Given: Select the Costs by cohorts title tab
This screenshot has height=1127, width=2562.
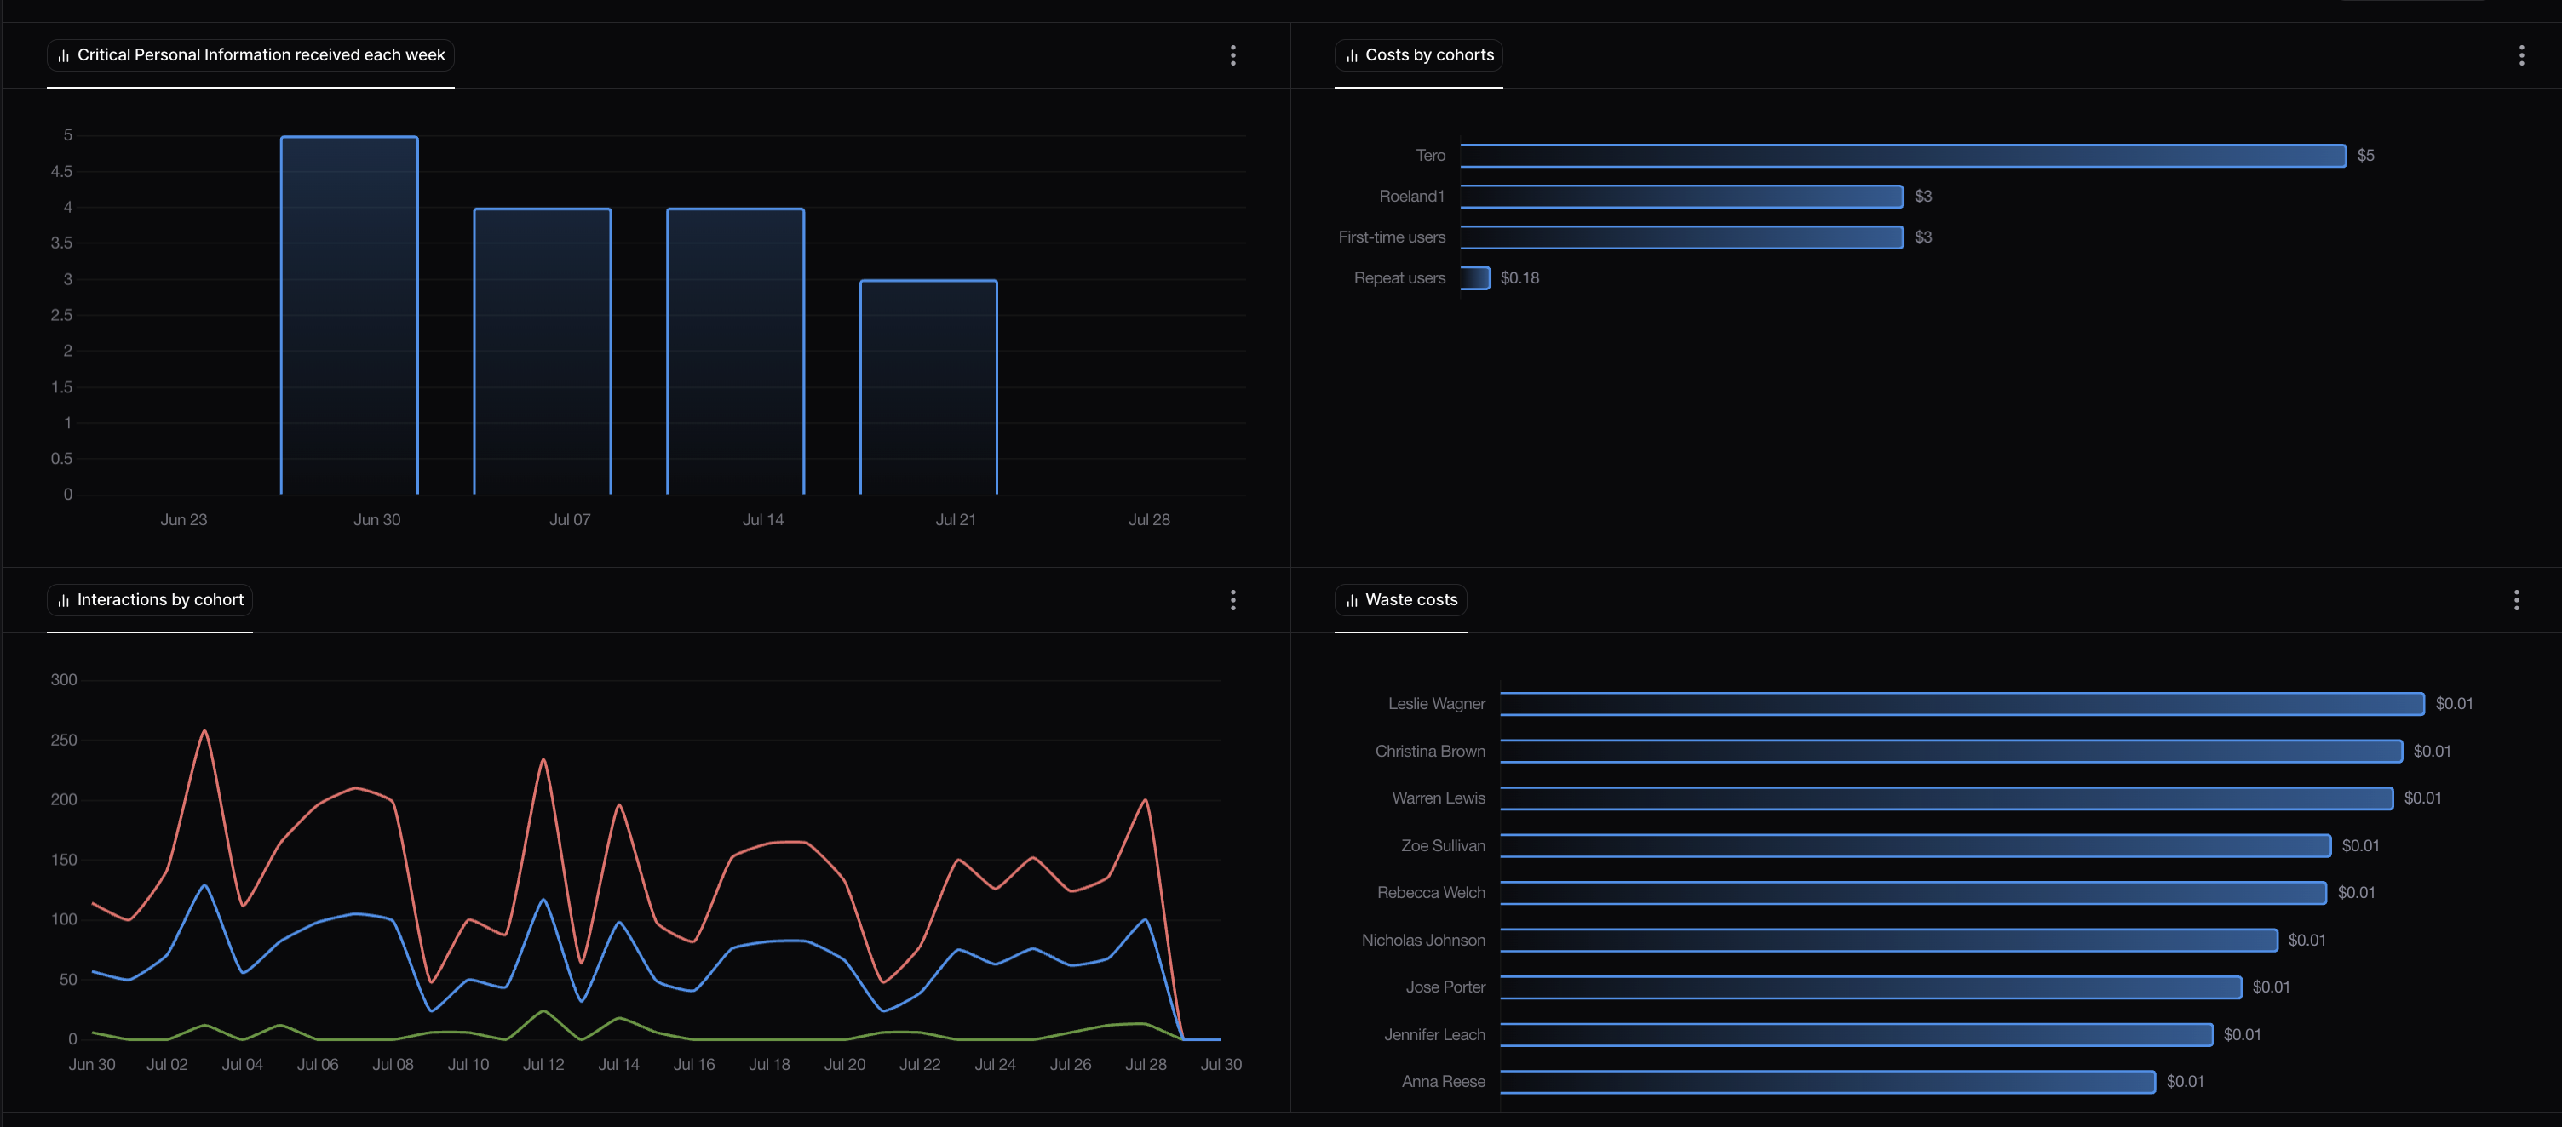Looking at the screenshot, I should pyautogui.click(x=1428, y=55).
